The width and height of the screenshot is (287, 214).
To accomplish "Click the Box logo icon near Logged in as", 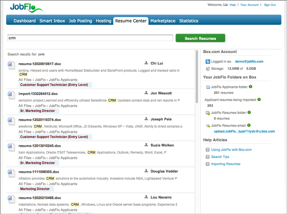I will click(x=208, y=61).
